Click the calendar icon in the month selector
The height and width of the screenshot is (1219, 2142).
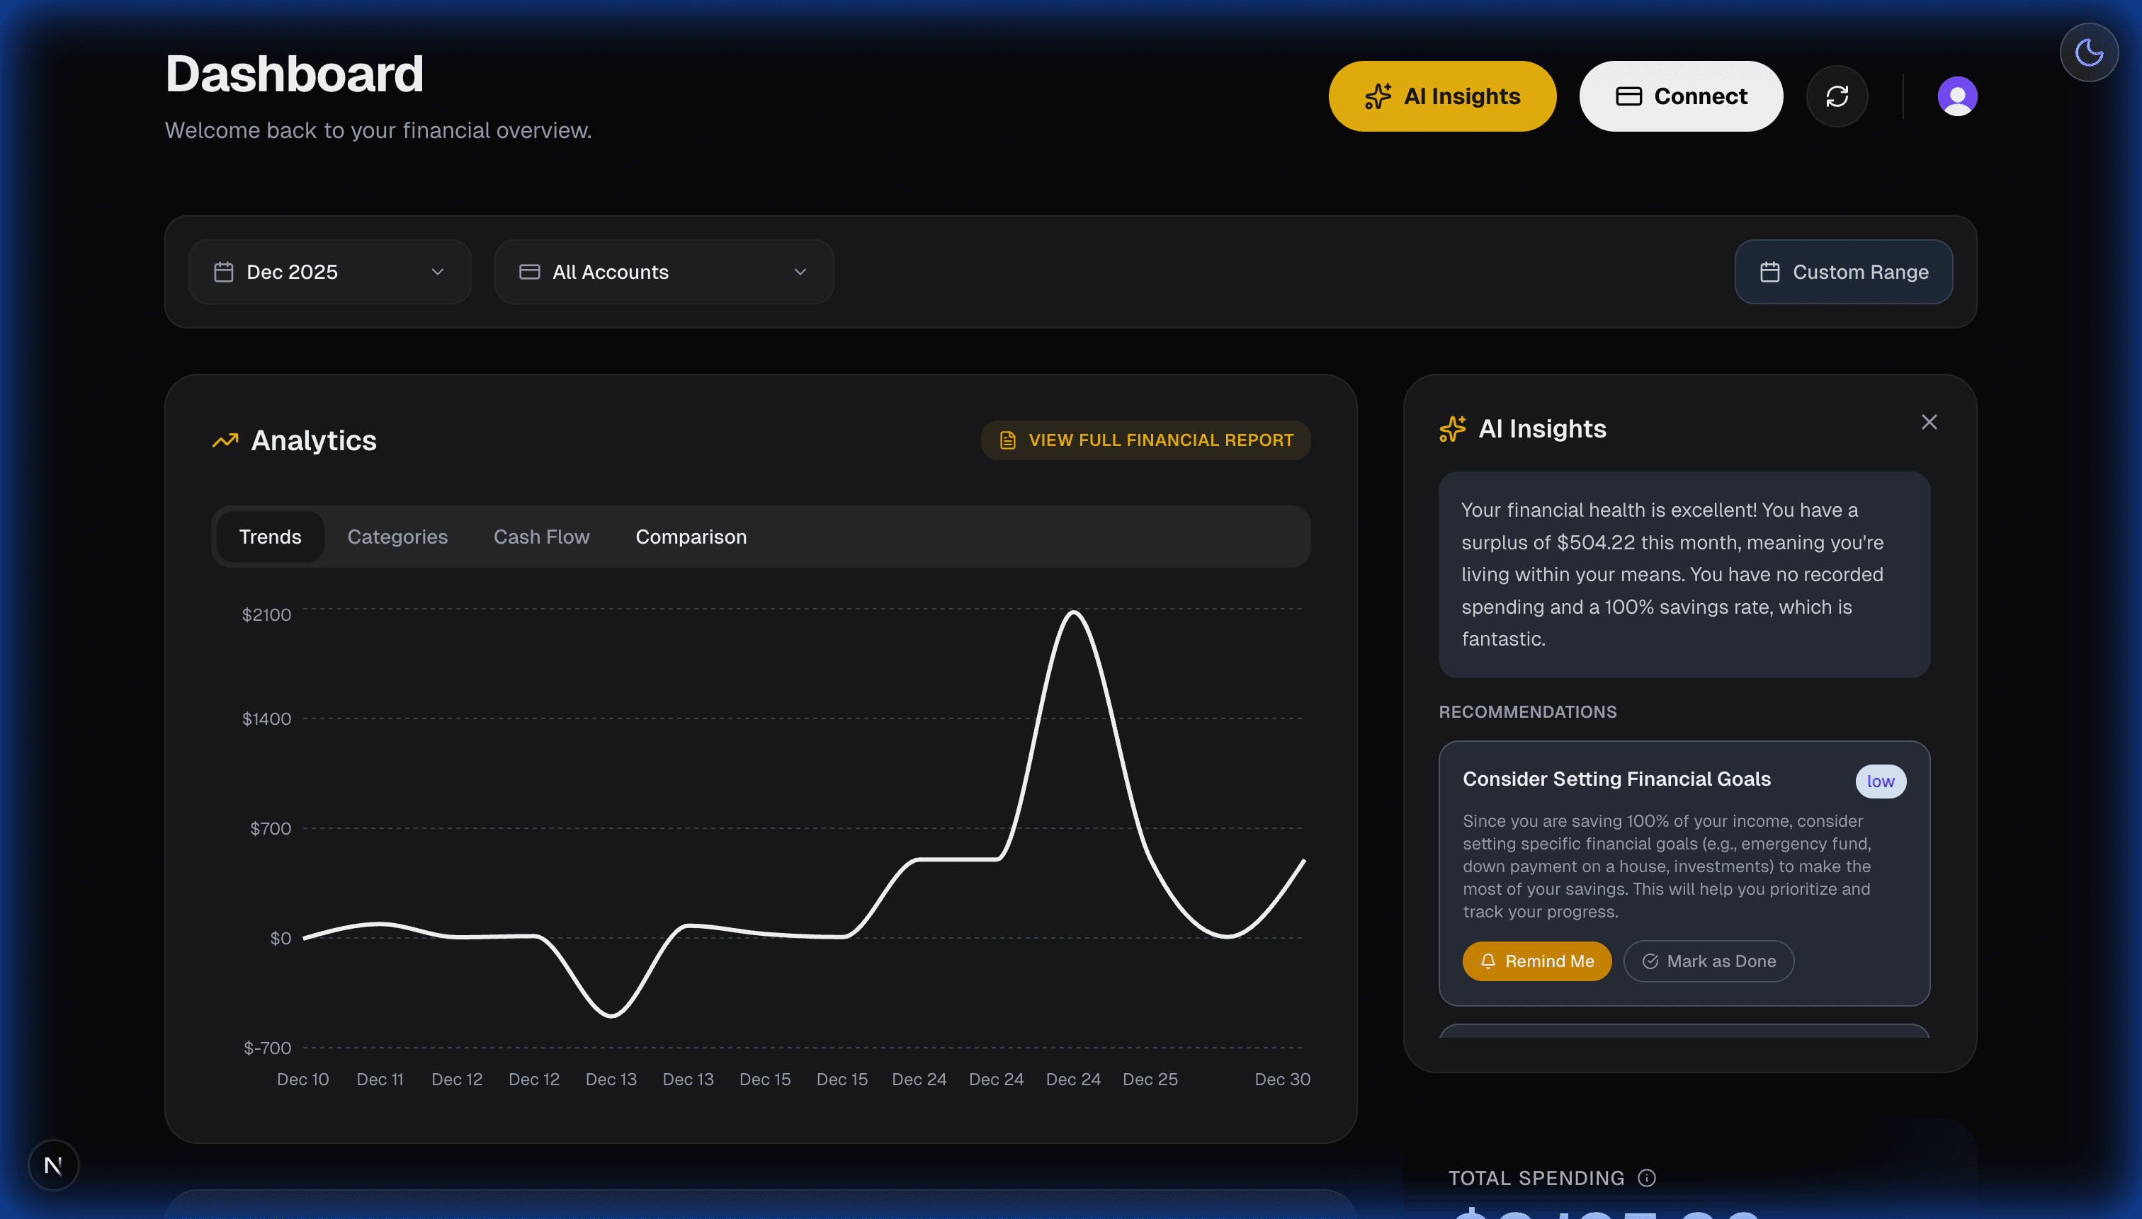(223, 271)
